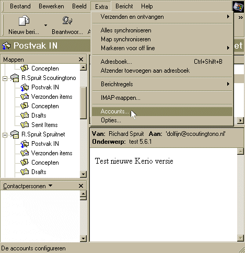
Task: Choose Opties menu entry
Action: click(x=162, y=120)
